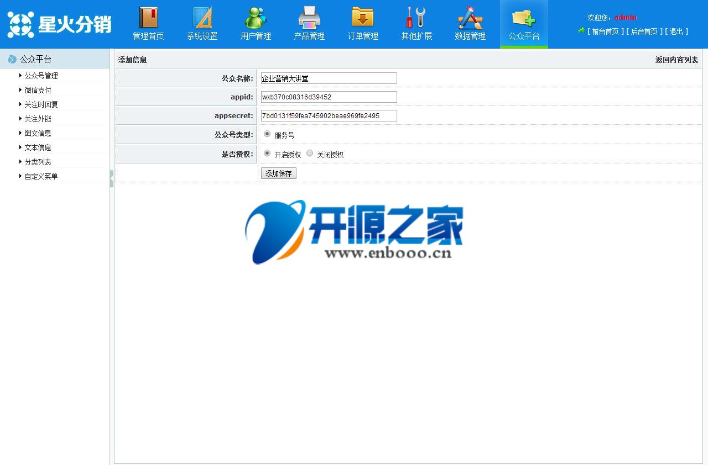Screen dimensions: 708x465
Task: Open 系统设置 ruler icon
Action: (202, 17)
